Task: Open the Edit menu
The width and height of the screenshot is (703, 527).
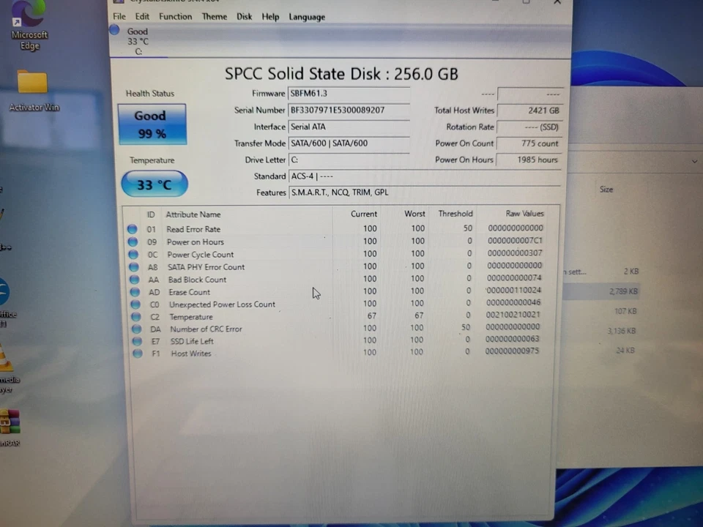Action: point(142,17)
